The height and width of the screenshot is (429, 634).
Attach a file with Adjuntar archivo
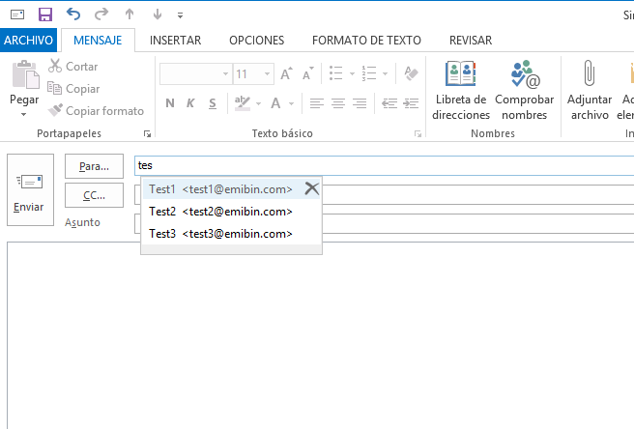coord(589,91)
